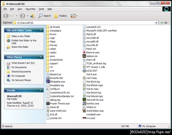Collapse the File and Folder Tasks panel
Image resolution: width=172 pixels, height=135 pixels.
point(41,30)
